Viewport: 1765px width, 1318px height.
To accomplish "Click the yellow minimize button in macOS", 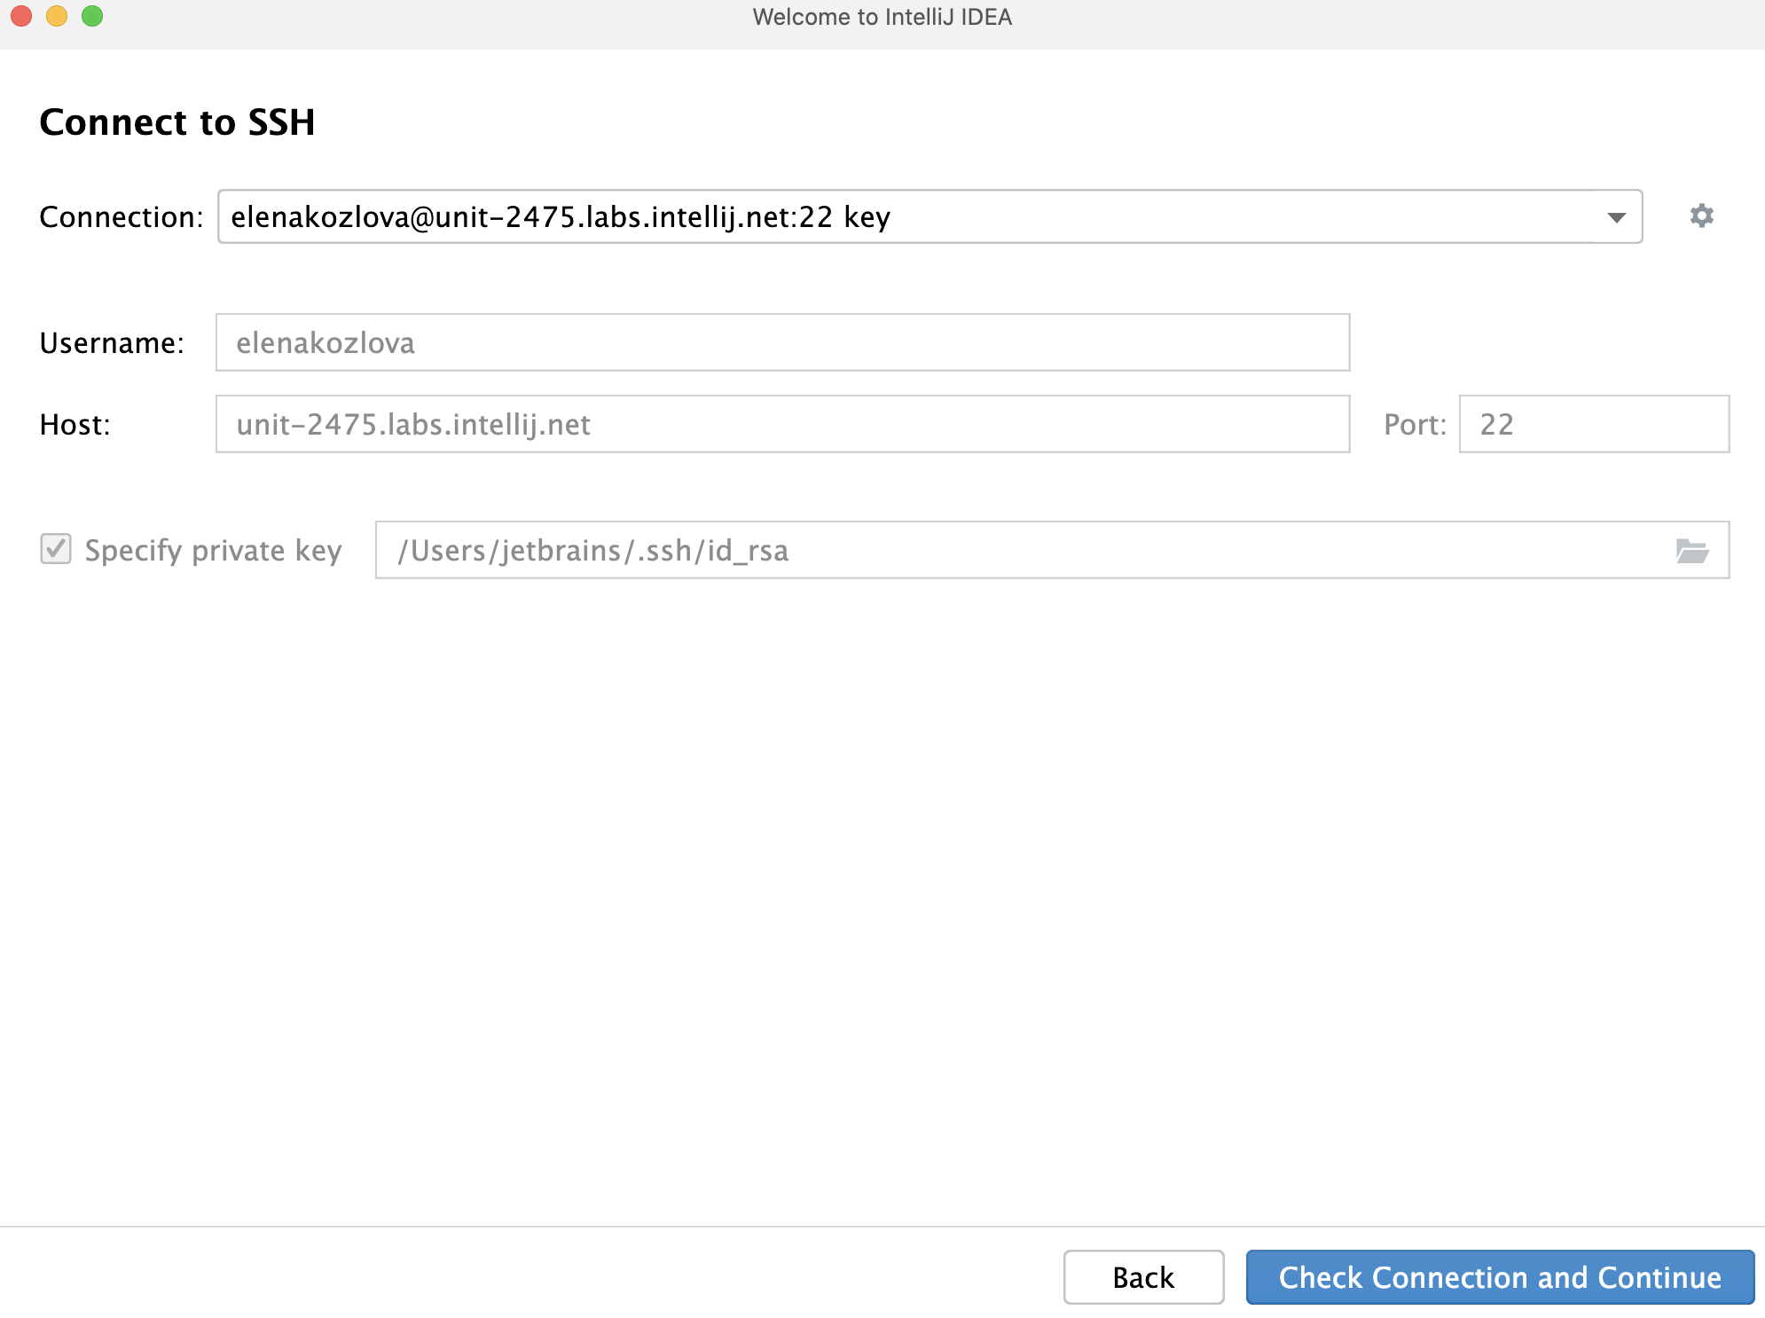I will pyautogui.click(x=57, y=18).
